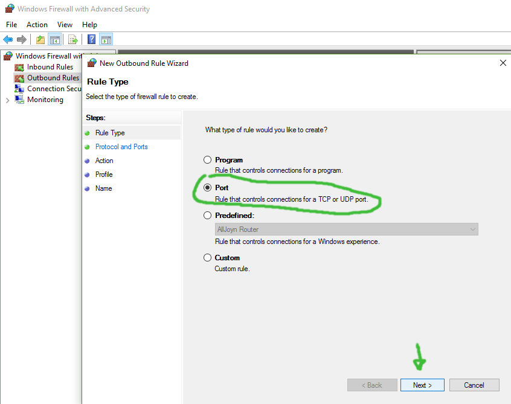Click the New Outbound Rule Wizard title icon
This screenshot has height=404, width=511.
tap(92, 63)
